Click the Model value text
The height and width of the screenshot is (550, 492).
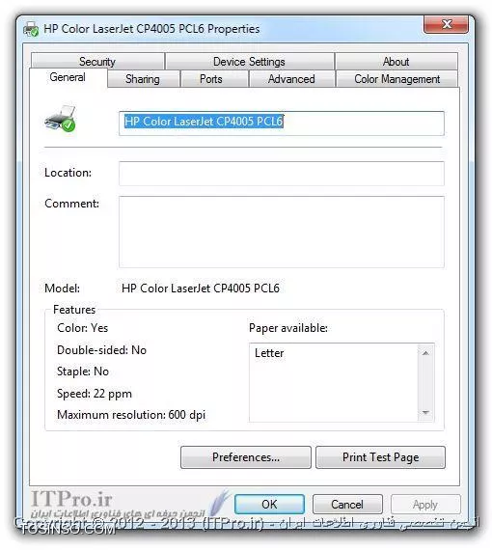coord(201,288)
